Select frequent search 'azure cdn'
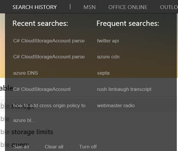This screenshot has width=178, height=151. coord(108,57)
